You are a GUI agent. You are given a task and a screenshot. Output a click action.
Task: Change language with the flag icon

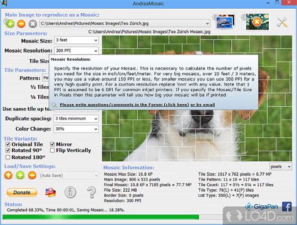tap(51, 192)
